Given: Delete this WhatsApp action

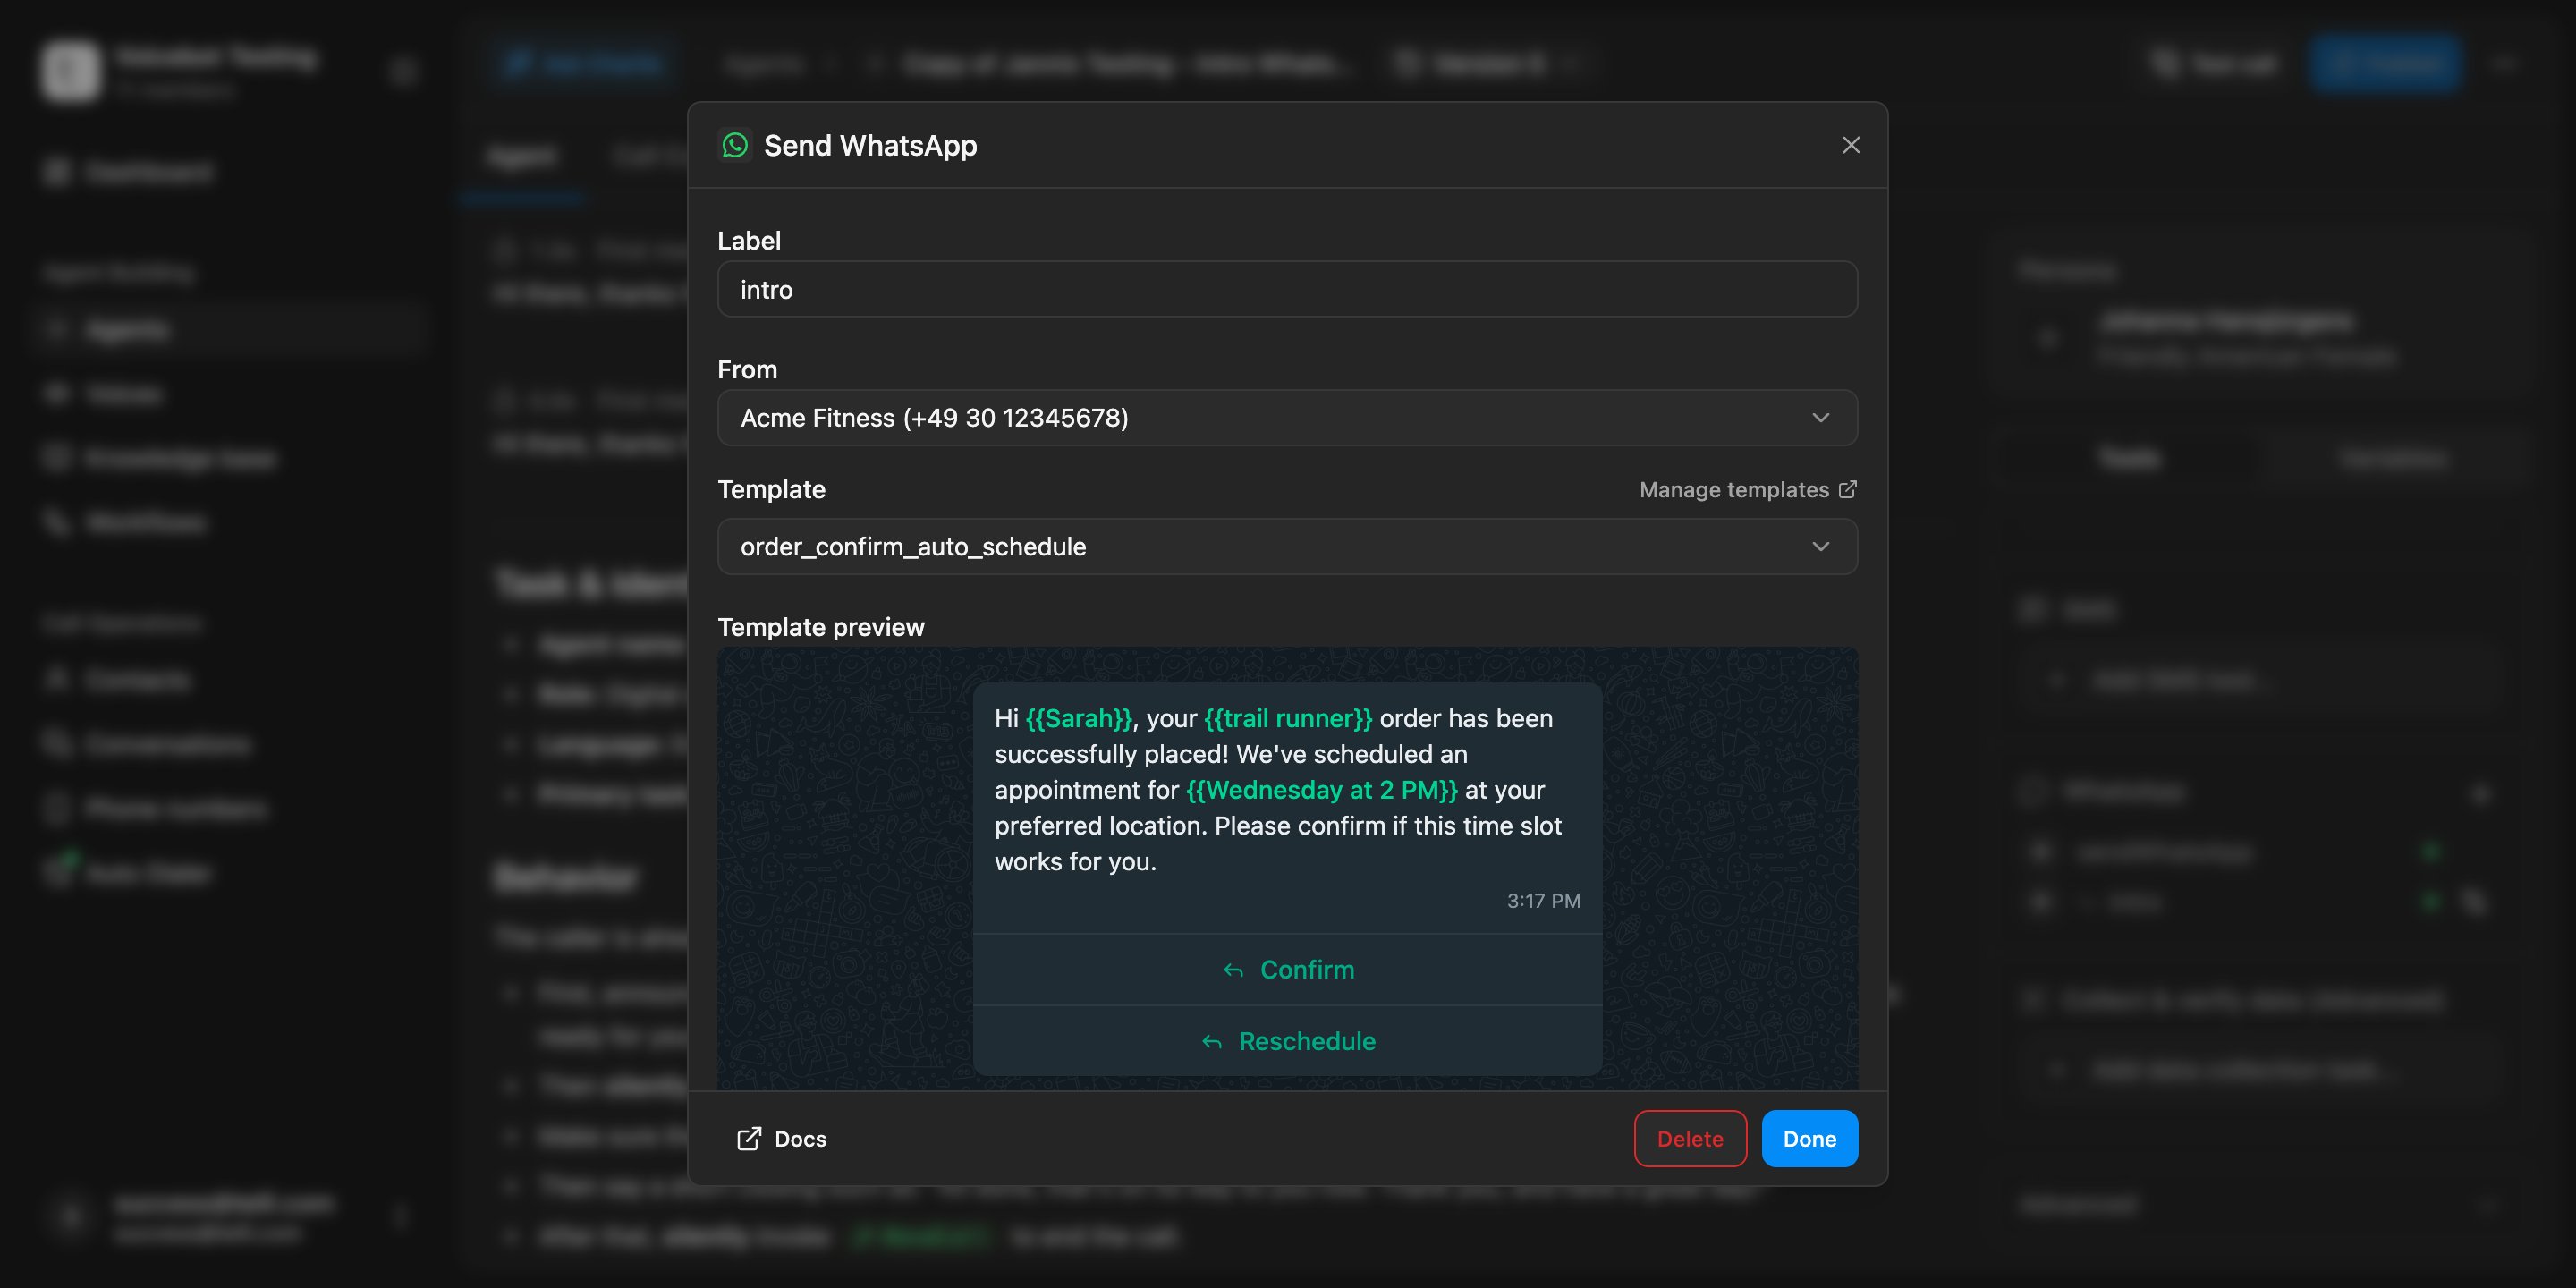Looking at the screenshot, I should [1690, 1139].
